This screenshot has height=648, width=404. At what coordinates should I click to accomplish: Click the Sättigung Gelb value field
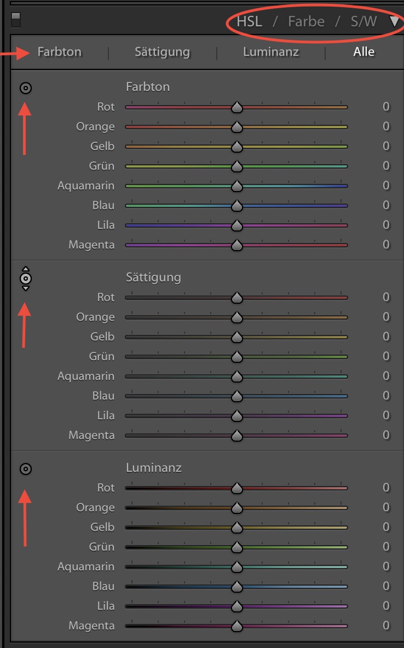tap(386, 337)
